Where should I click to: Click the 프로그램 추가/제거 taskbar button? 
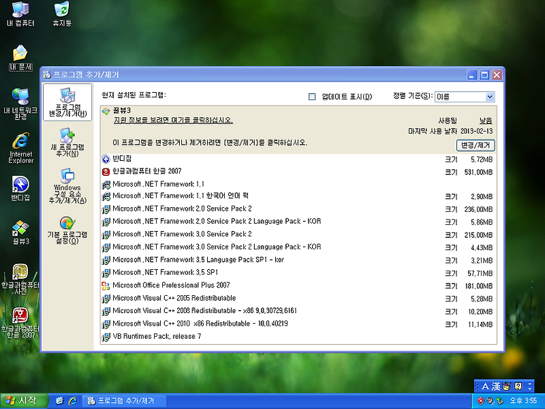(x=125, y=401)
